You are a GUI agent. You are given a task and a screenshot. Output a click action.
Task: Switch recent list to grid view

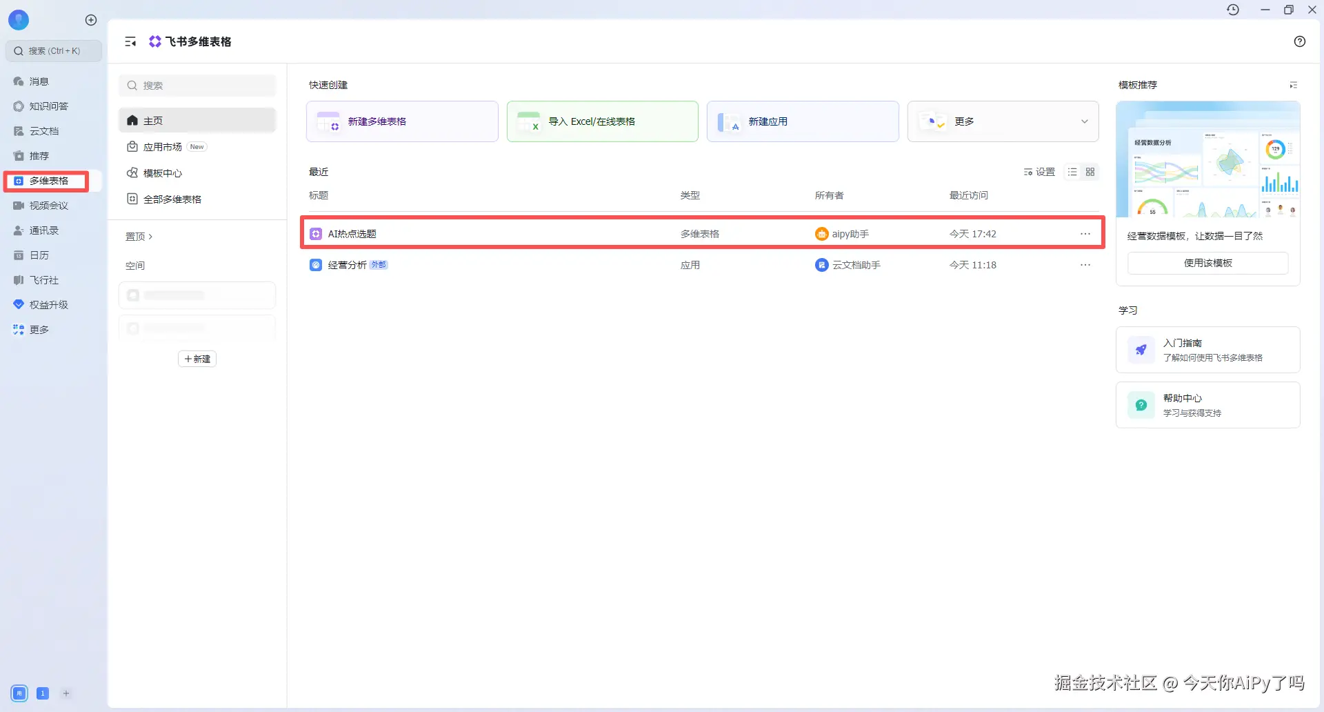[1090, 172]
